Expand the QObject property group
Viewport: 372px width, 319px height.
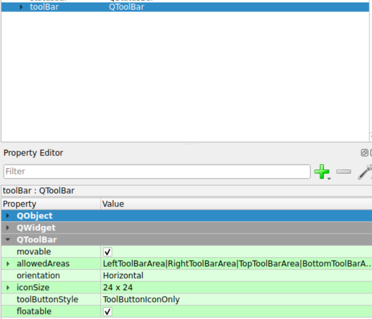coord(8,216)
